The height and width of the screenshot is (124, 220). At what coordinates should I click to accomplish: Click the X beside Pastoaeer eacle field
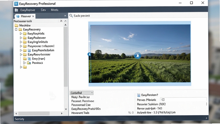[61, 21]
